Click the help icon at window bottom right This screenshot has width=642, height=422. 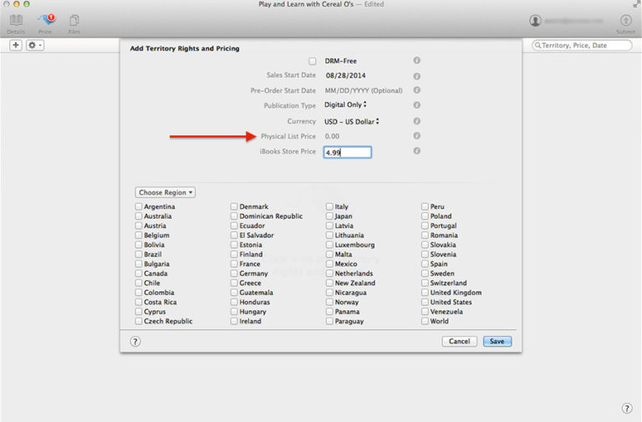pos(627,408)
